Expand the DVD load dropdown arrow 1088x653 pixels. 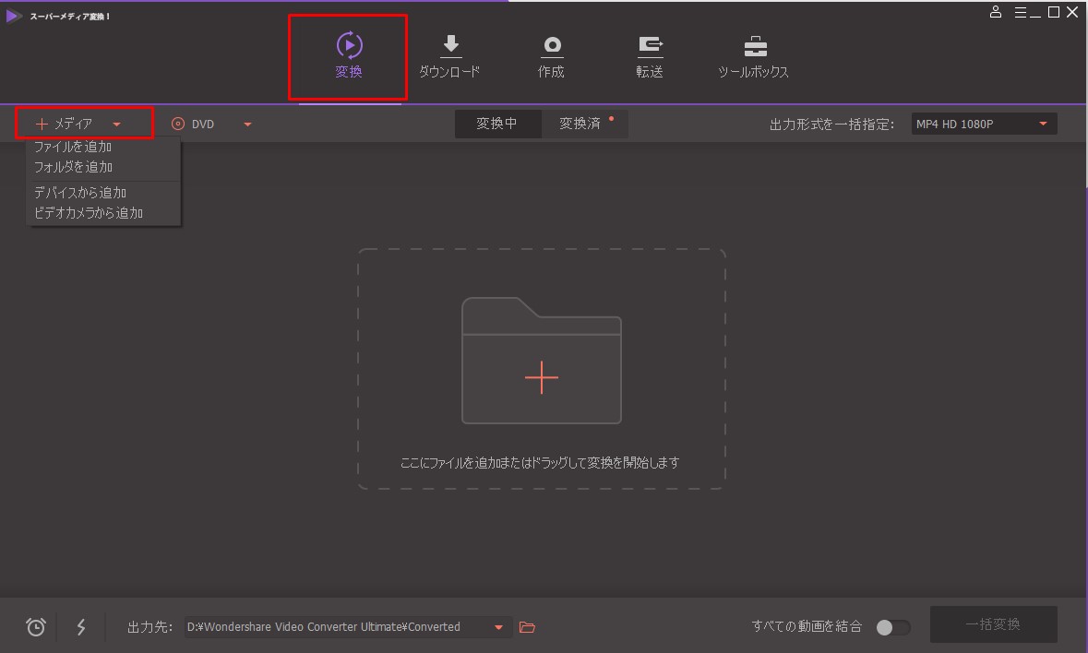pos(247,124)
